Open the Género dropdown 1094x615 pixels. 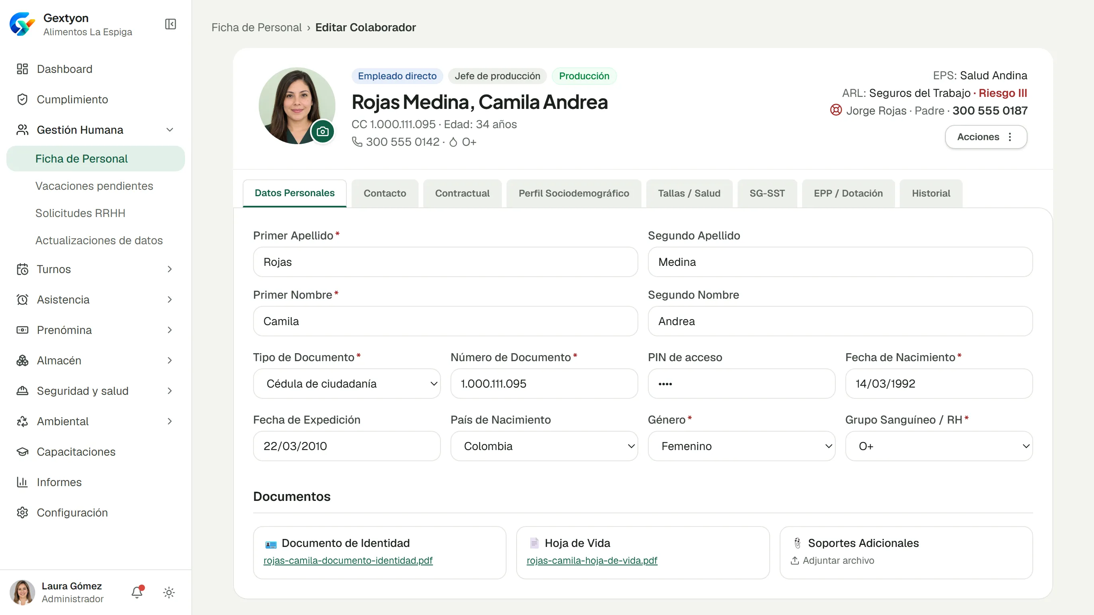point(742,446)
